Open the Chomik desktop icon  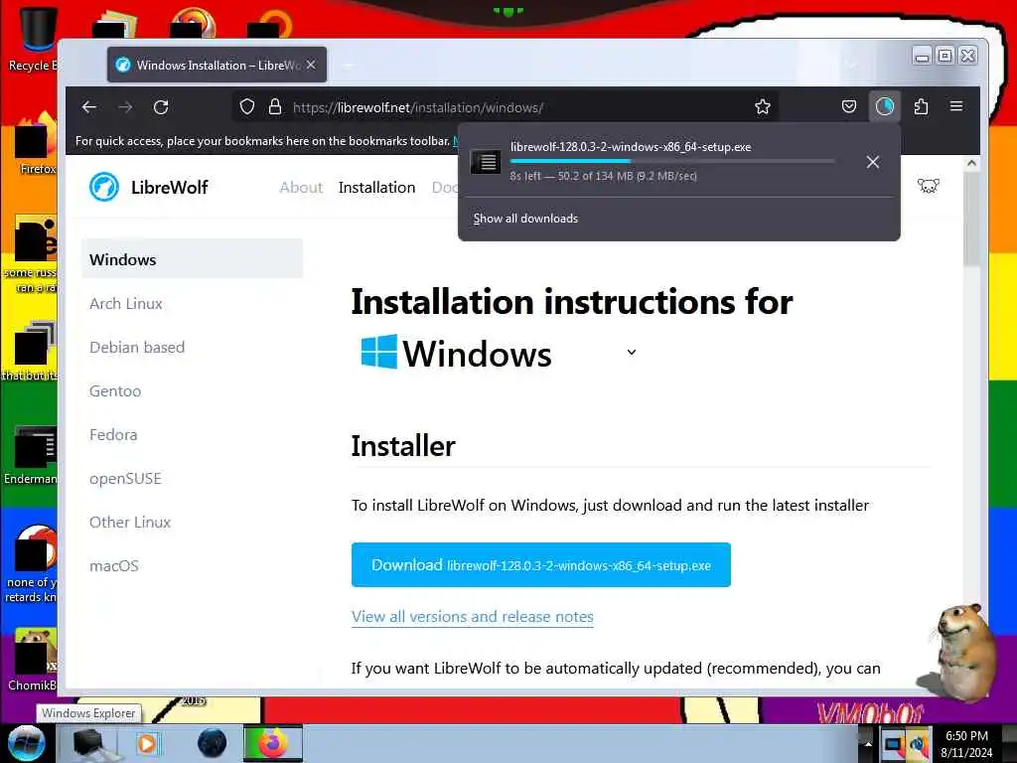click(x=32, y=660)
